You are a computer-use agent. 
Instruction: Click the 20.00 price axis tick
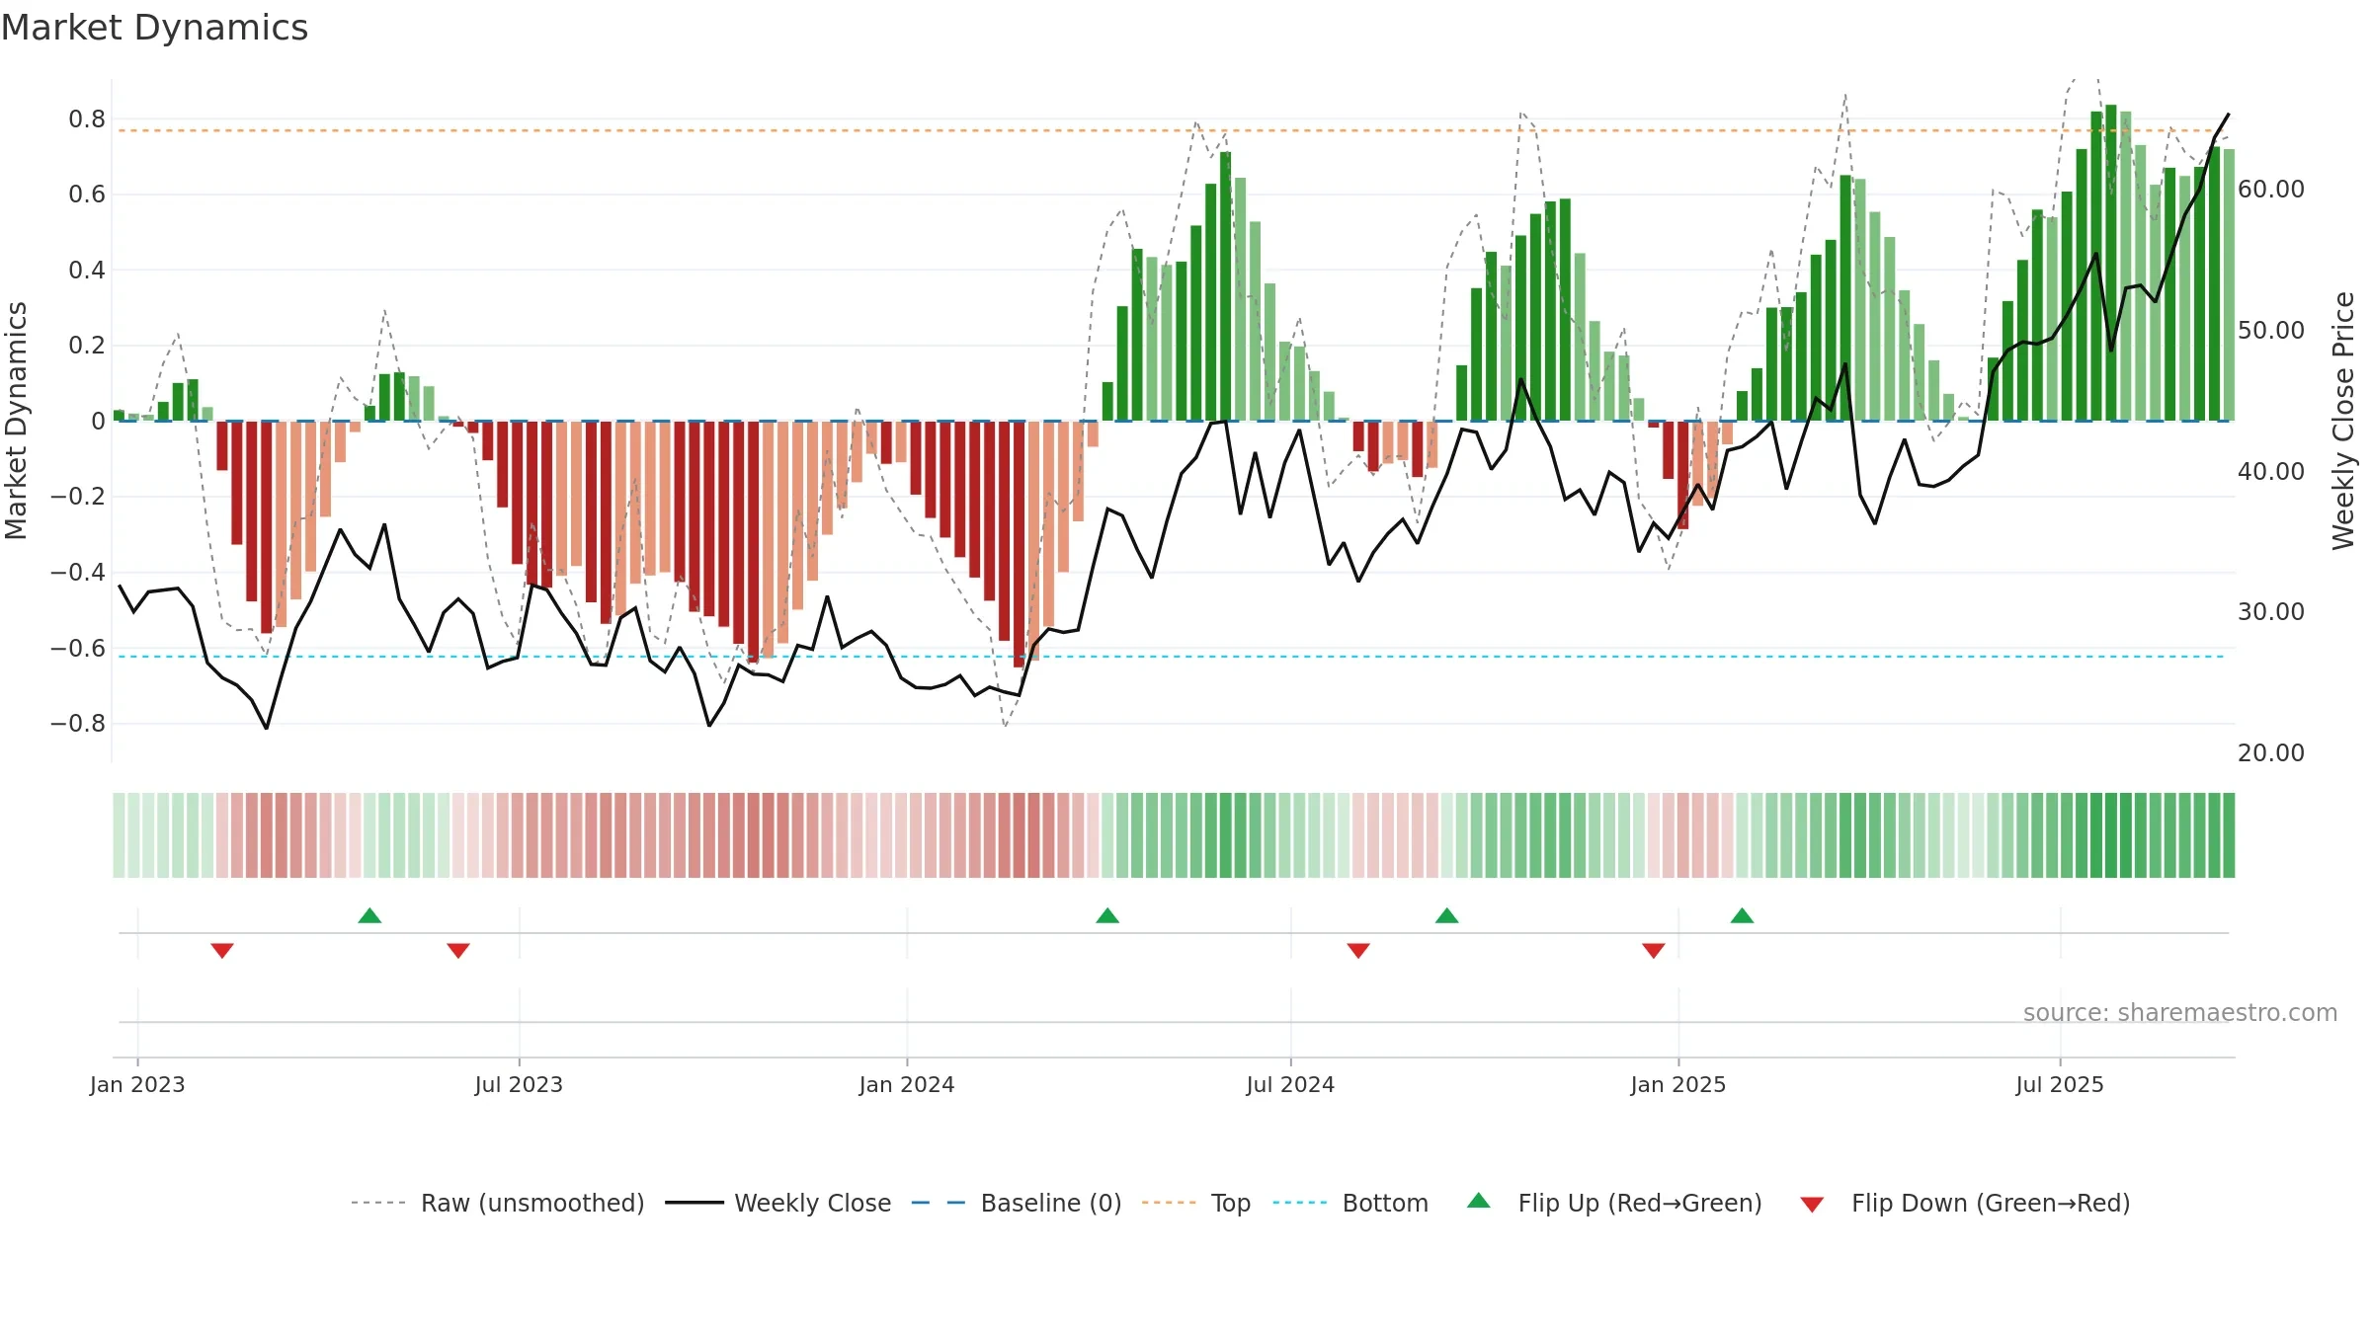(2271, 752)
